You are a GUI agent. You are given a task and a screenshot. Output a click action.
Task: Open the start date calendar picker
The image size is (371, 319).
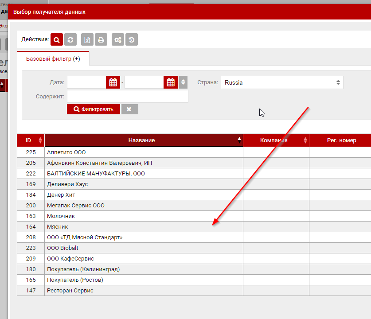pyautogui.click(x=113, y=82)
